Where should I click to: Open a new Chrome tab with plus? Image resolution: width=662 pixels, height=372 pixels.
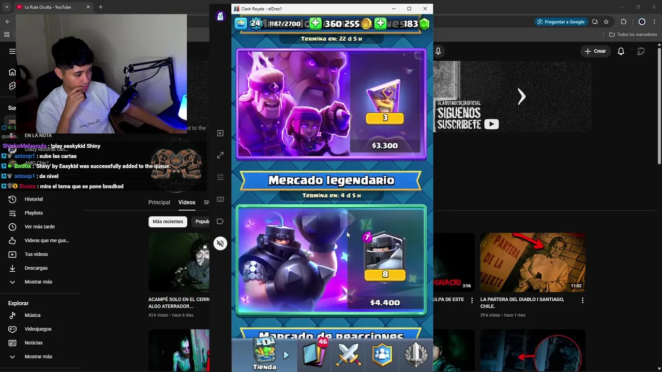(x=100, y=7)
